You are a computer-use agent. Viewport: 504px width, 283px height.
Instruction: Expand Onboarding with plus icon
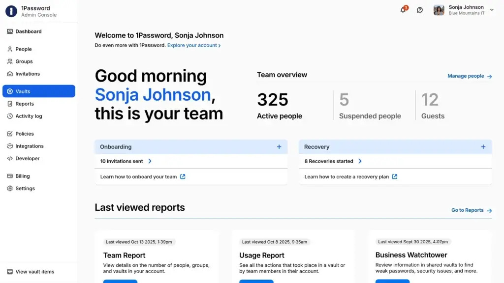coord(279,146)
